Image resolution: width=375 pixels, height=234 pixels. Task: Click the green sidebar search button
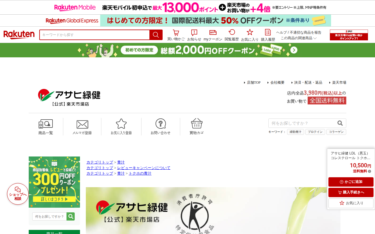tap(71, 216)
